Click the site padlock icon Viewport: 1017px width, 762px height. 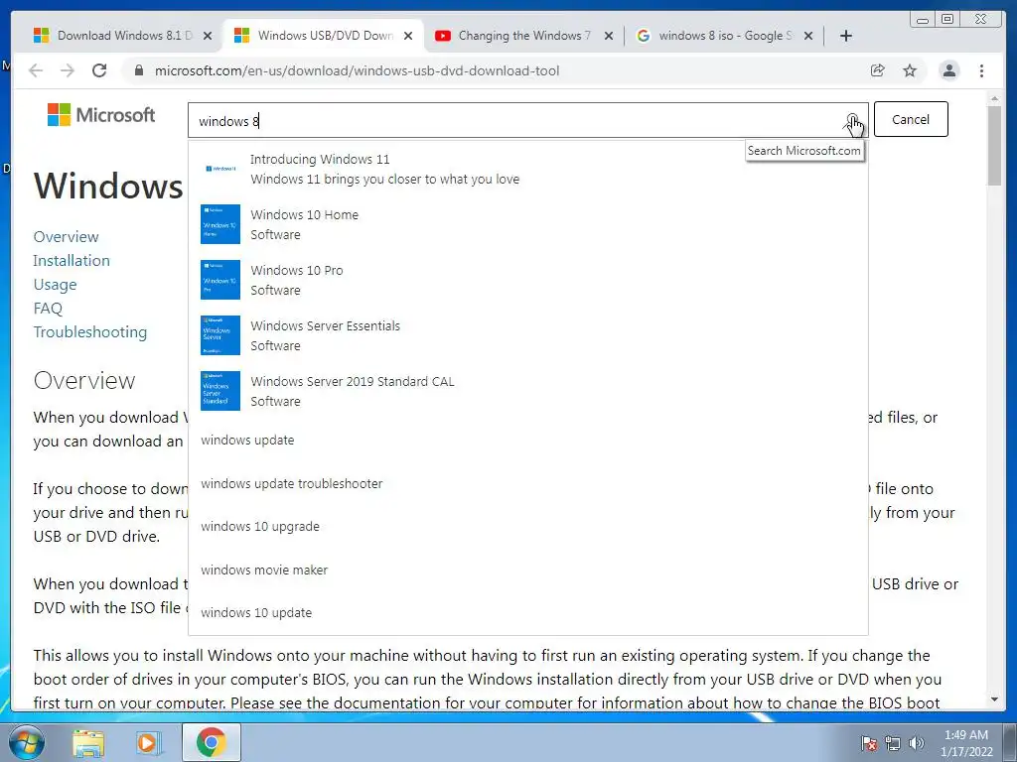(139, 70)
